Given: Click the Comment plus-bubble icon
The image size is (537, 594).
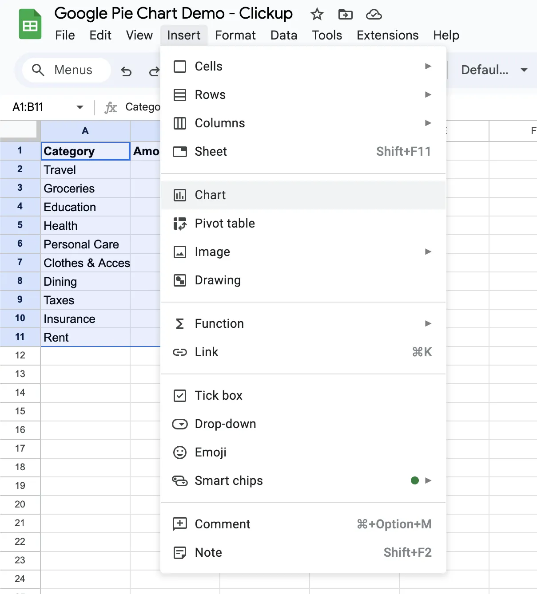Looking at the screenshot, I should pos(180,524).
